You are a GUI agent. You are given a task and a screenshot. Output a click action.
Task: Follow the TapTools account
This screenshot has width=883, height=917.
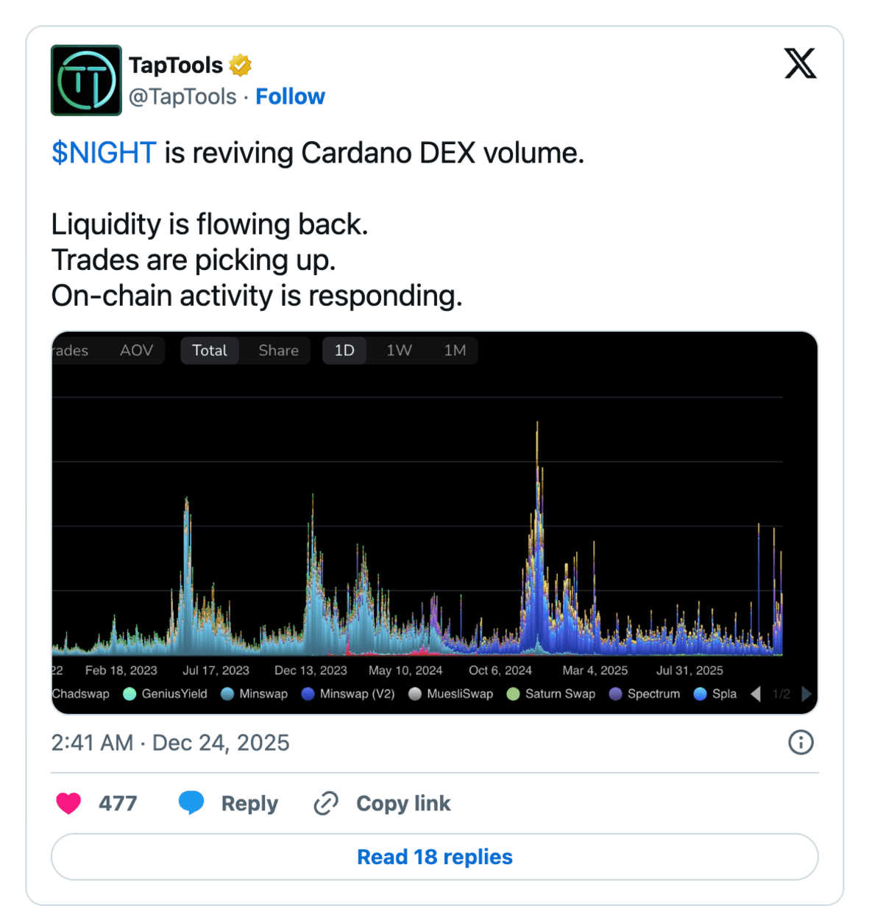(290, 96)
